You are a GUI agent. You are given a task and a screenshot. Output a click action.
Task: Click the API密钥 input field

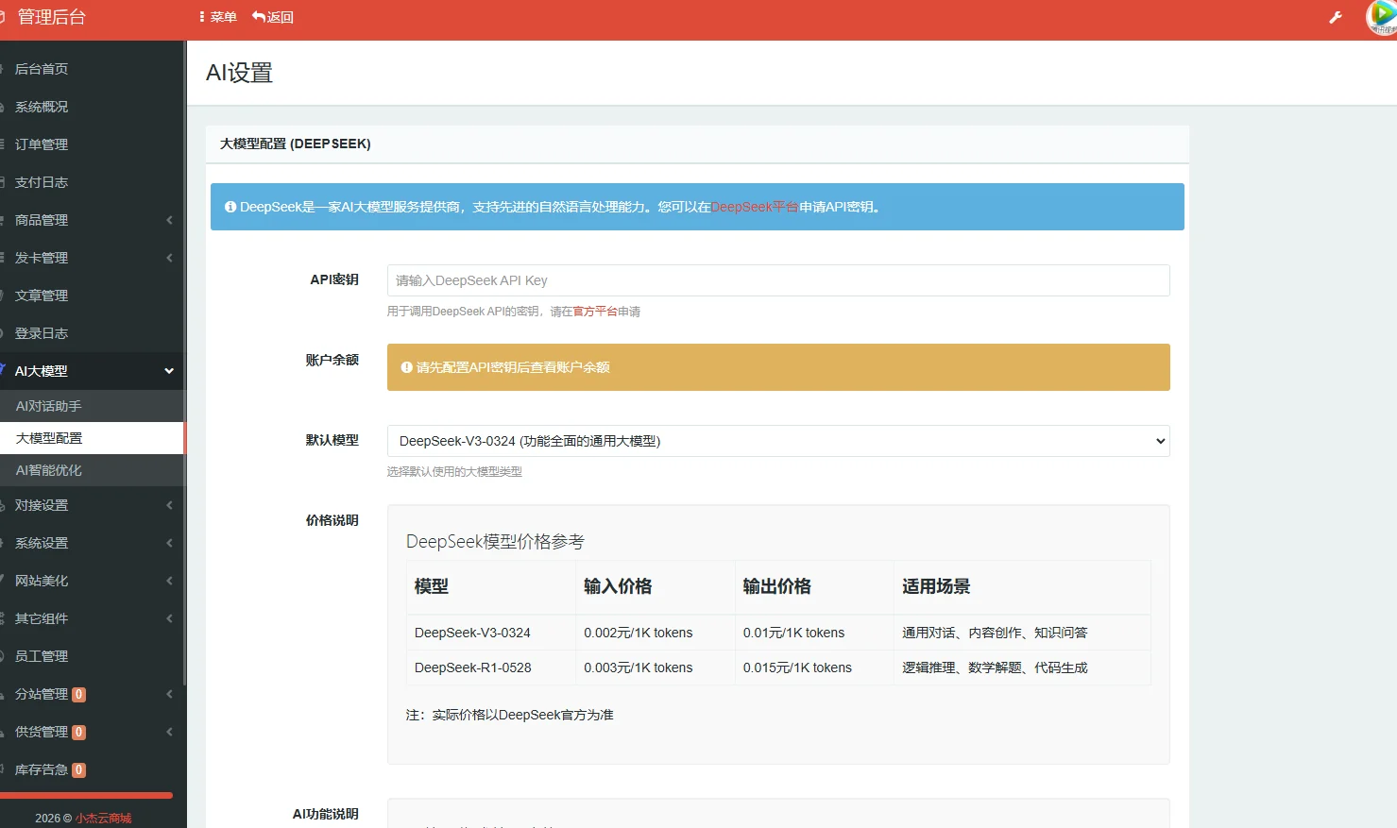(x=777, y=280)
